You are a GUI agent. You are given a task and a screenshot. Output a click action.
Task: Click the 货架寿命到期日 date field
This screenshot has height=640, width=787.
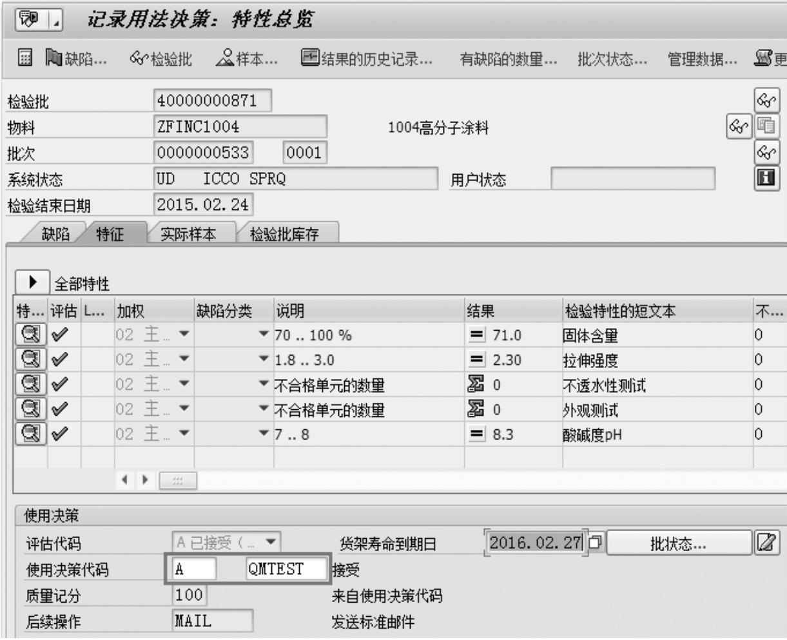[x=536, y=543]
